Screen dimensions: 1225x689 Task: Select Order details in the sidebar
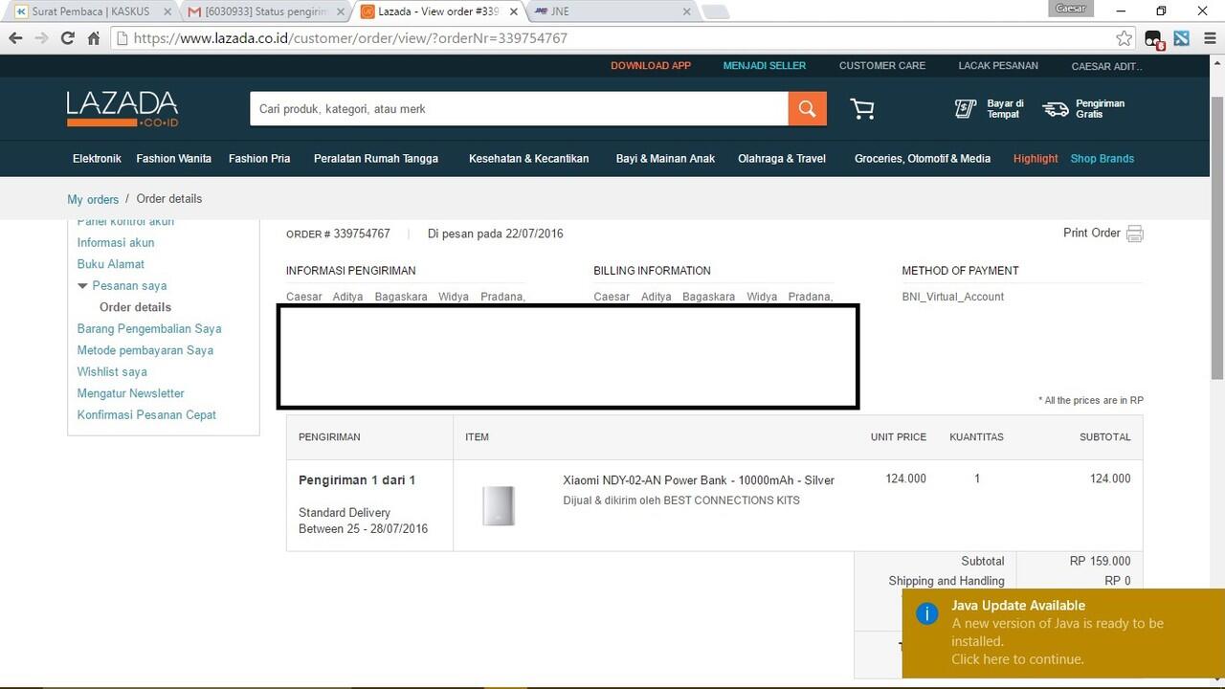(x=135, y=307)
